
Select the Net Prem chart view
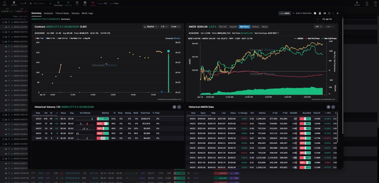point(244,27)
